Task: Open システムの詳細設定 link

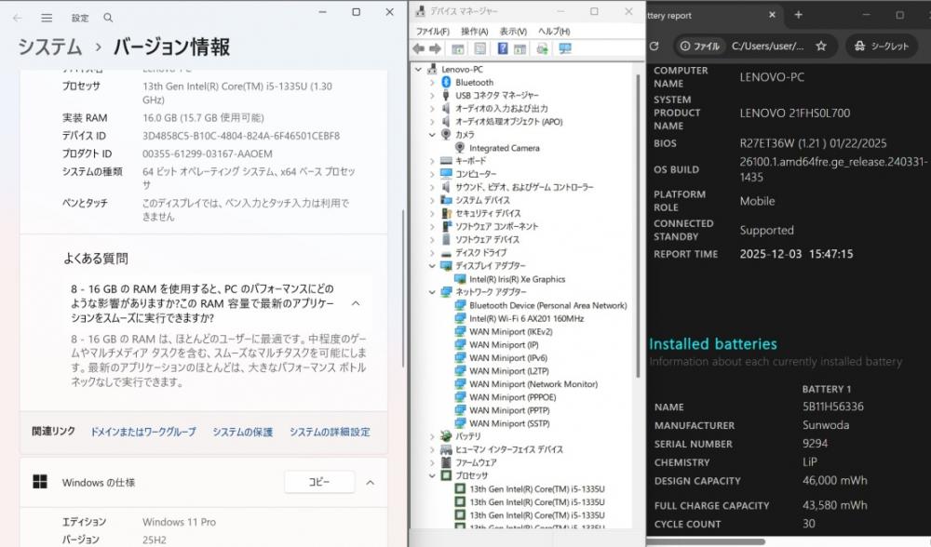Action: pyautogui.click(x=330, y=432)
